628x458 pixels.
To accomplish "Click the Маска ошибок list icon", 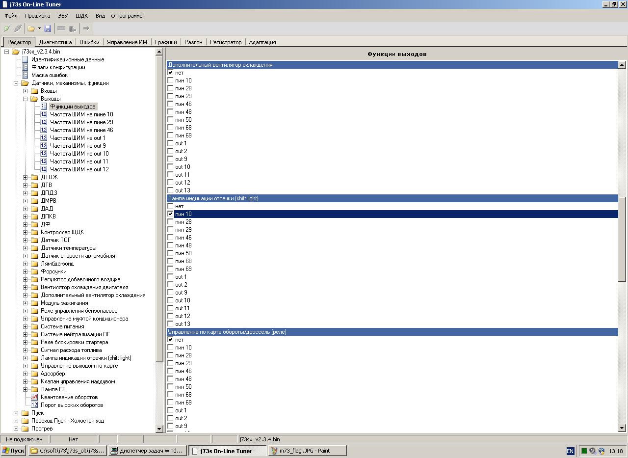I will 26,75.
